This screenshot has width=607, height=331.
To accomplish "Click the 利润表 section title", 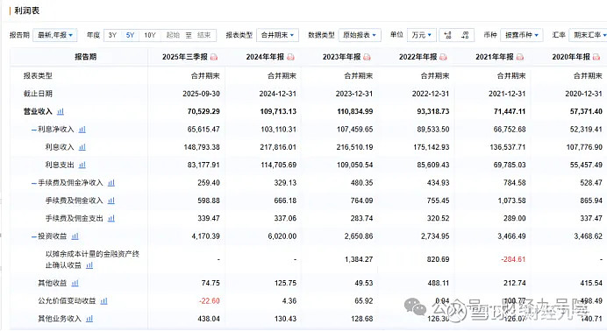I will point(26,11).
